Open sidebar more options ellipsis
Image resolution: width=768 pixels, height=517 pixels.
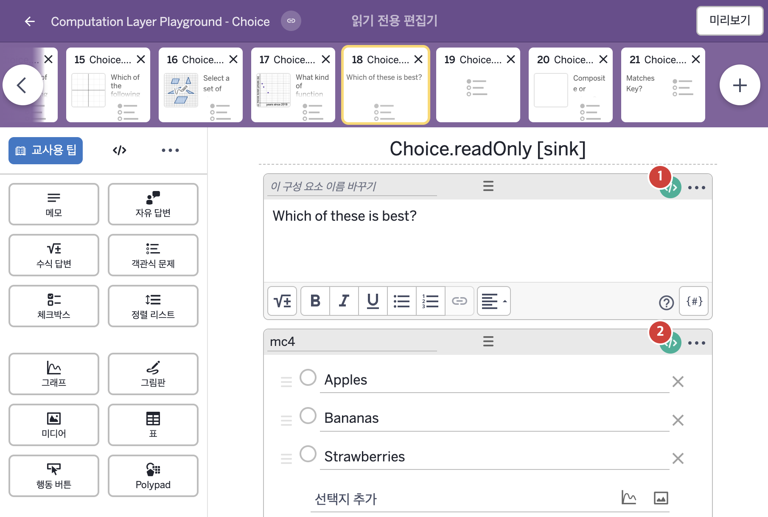[x=170, y=150]
